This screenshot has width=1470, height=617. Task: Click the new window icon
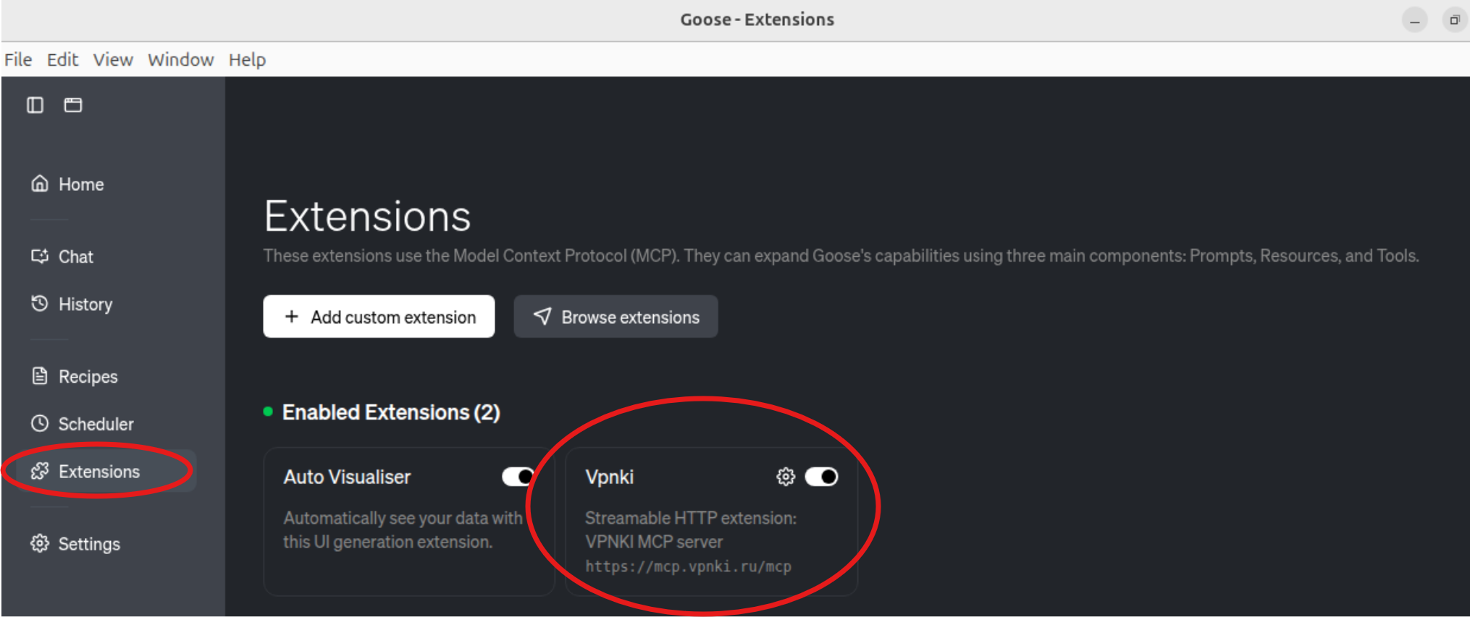(73, 105)
